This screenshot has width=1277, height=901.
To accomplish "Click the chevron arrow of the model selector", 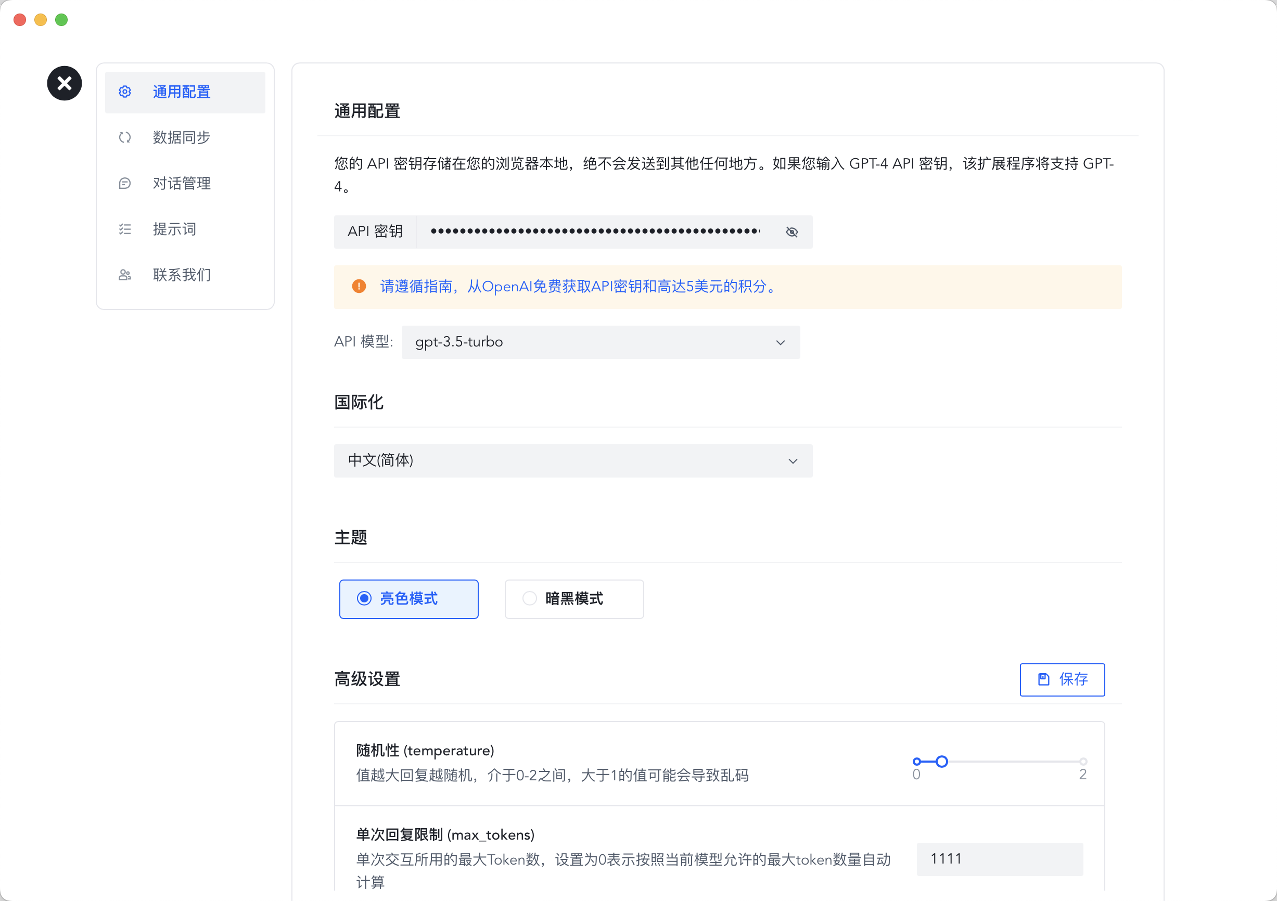I will [x=781, y=343].
